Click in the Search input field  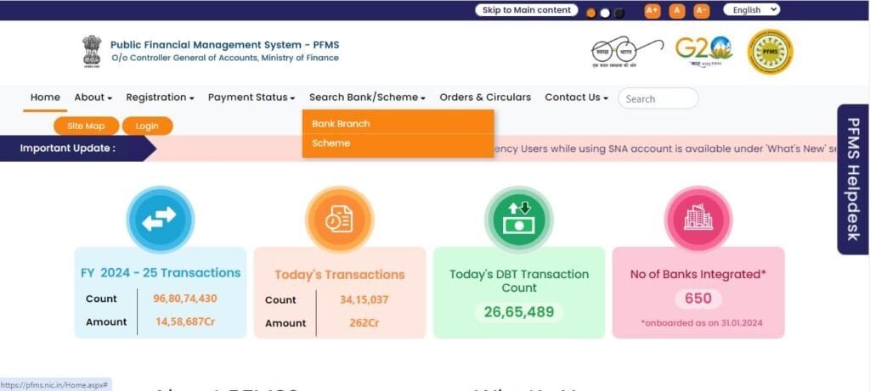[x=658, y=98]
